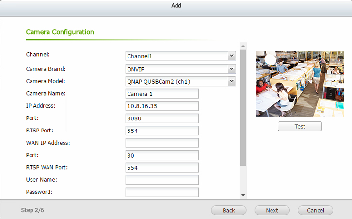Click the Step 2/6 indicator text
This screenshot has width=352, height=219.
32,210
